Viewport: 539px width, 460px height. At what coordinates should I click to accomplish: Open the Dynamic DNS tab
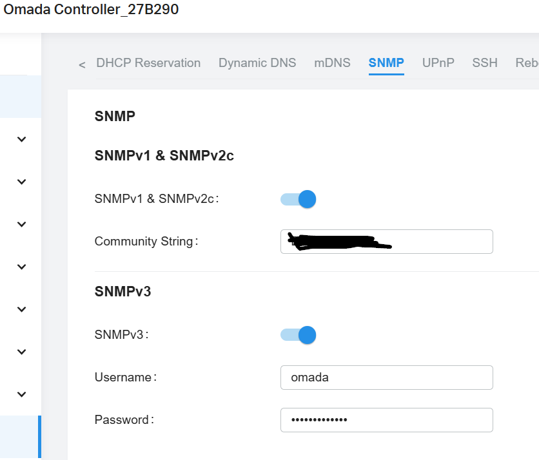[257, 62]
